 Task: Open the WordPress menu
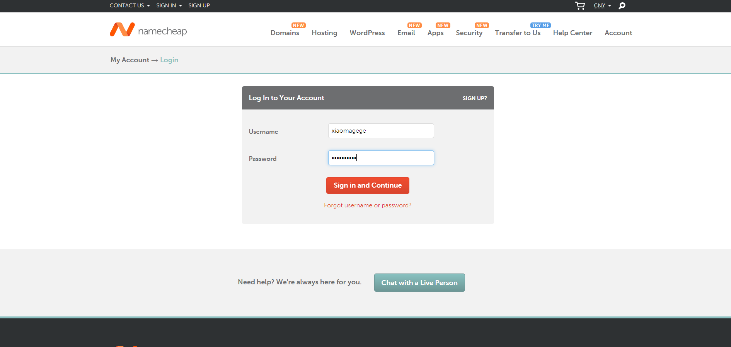(367, 33)
